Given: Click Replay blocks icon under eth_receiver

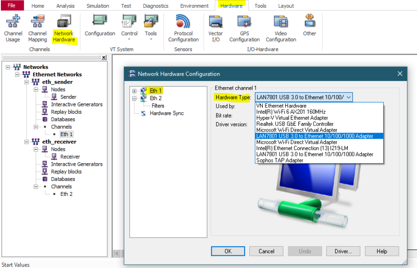Looking at the screenshot, I should [x=45, y=171].
